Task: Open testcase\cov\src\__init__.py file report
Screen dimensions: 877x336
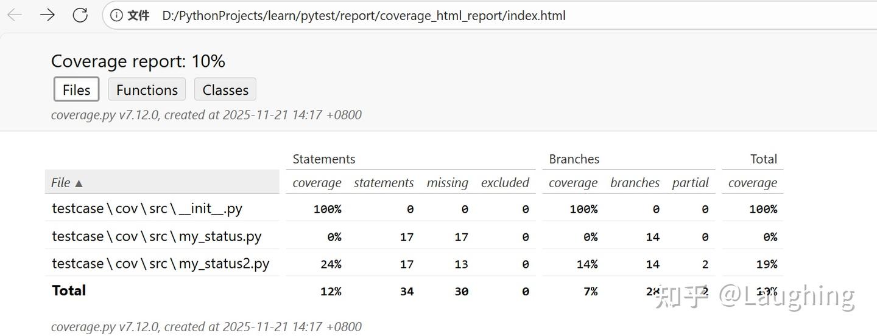Action: tap(147, 208)
